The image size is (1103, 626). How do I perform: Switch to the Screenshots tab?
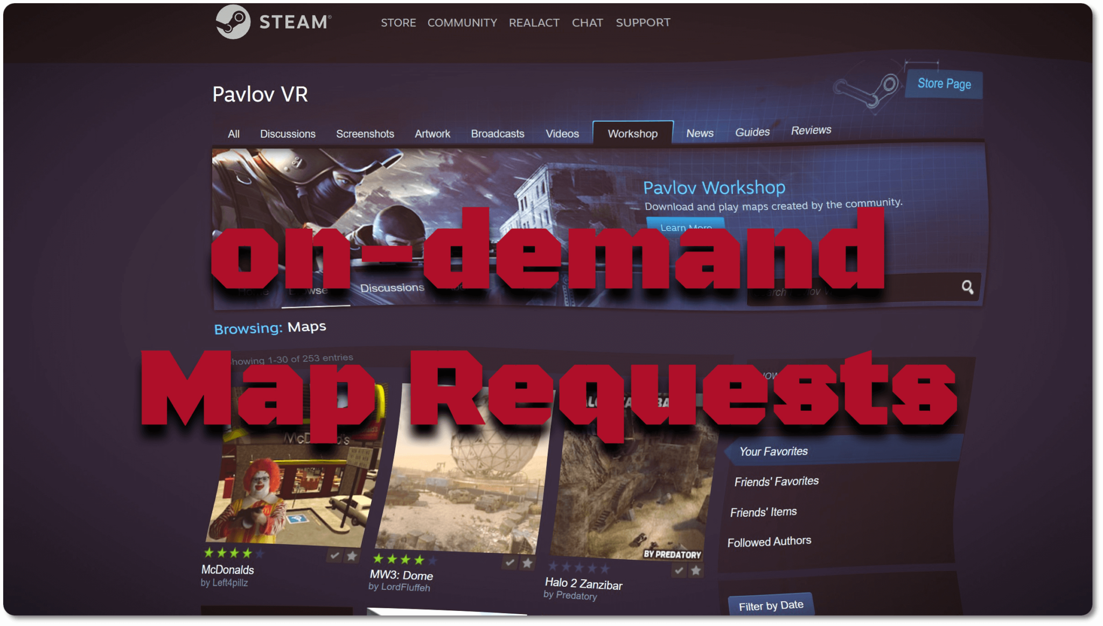365,134
